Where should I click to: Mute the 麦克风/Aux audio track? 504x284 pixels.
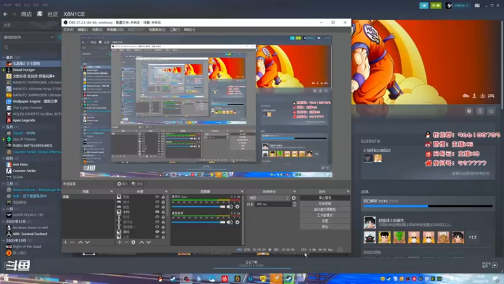click(229, 207)
